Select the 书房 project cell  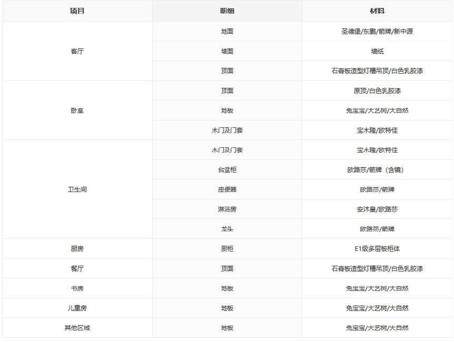click(77, 288)
